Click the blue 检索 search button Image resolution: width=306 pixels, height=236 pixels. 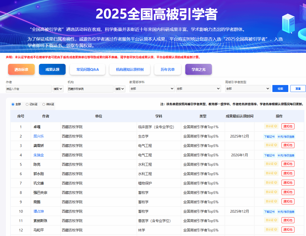[280, 88]
